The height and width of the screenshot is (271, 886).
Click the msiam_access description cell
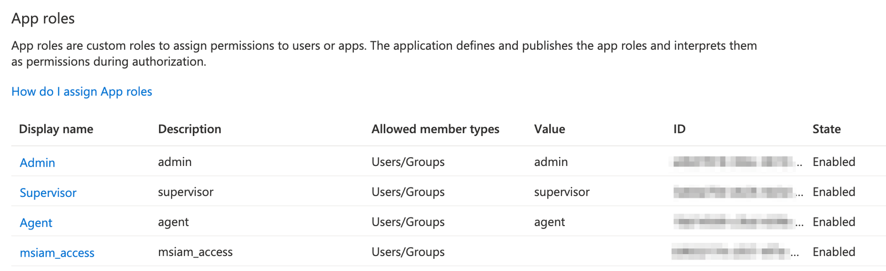point(195,252)
